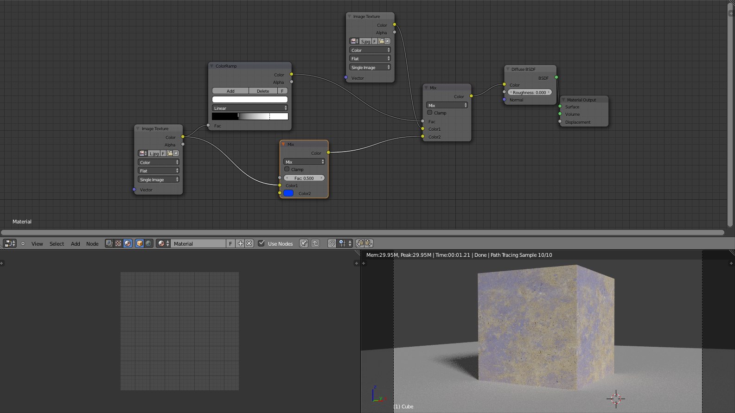Screen dimensions: 735x413
Task: Paste nodes from clipboard
Action: (x=369, y=243)
